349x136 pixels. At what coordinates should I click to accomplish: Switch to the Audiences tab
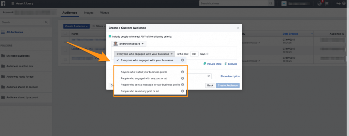tap(70, 13)
